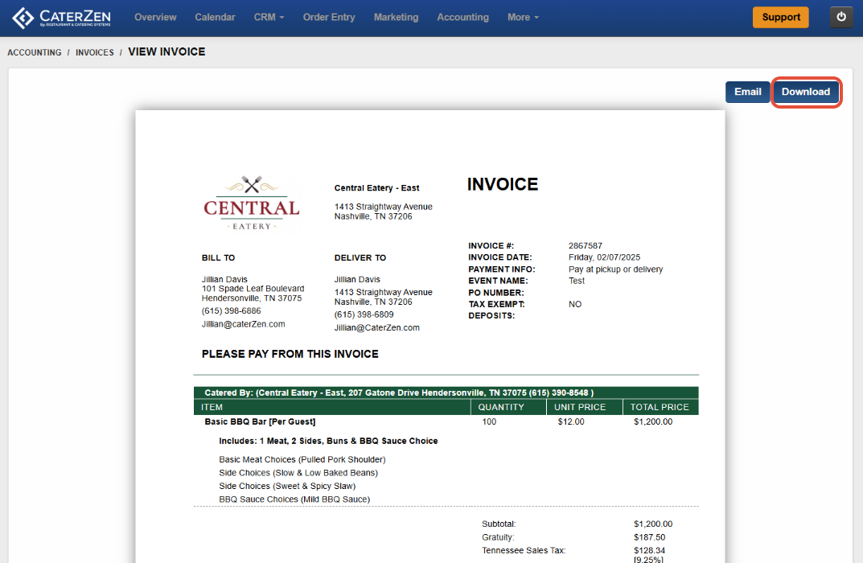Open the Accounting section

tap(463, 17)
